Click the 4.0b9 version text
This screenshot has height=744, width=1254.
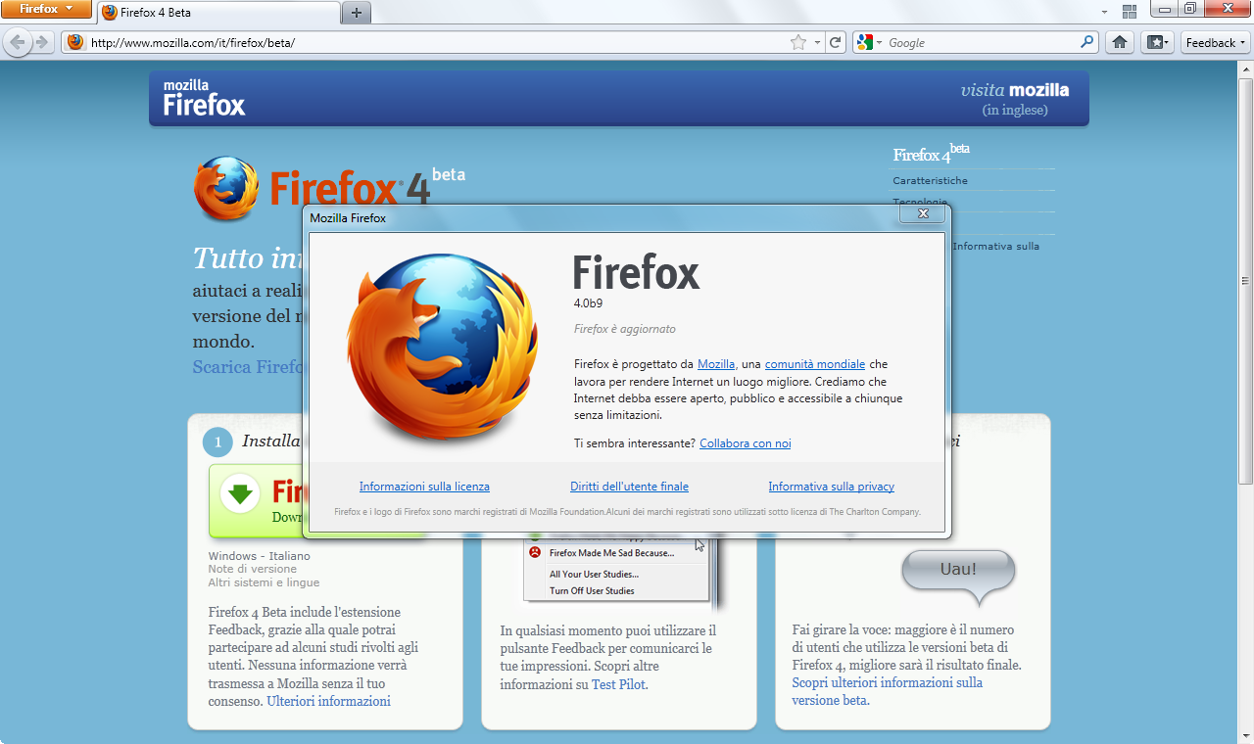click(x=588, y=302)
